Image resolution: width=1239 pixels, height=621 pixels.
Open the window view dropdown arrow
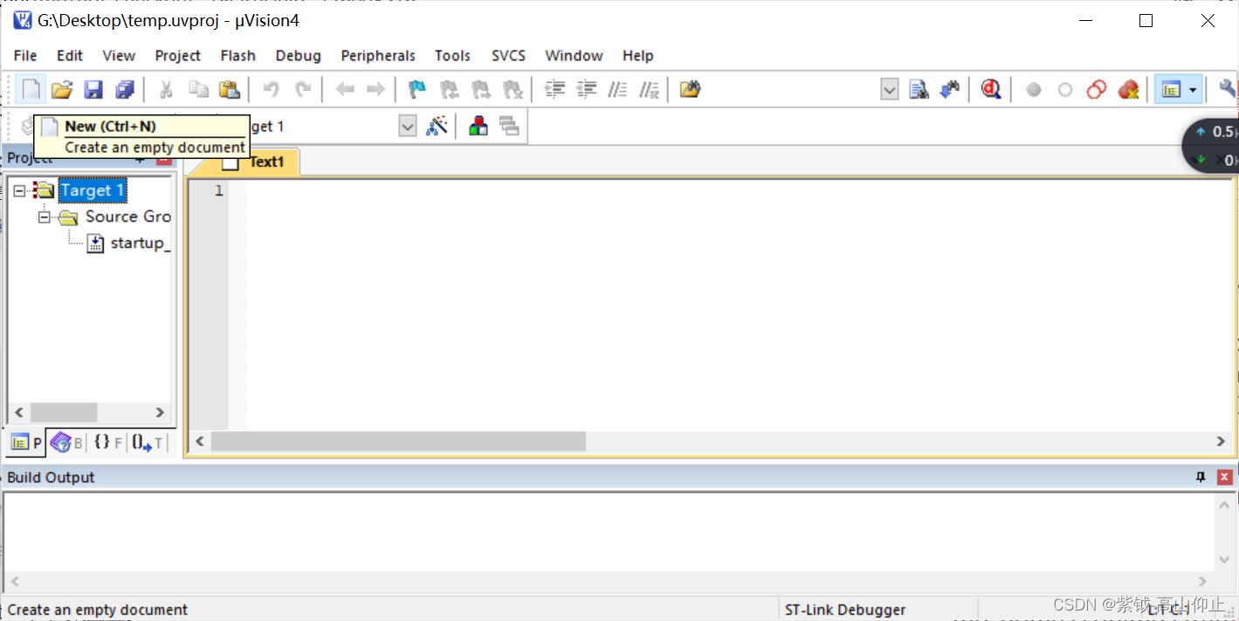(1194, 89)
